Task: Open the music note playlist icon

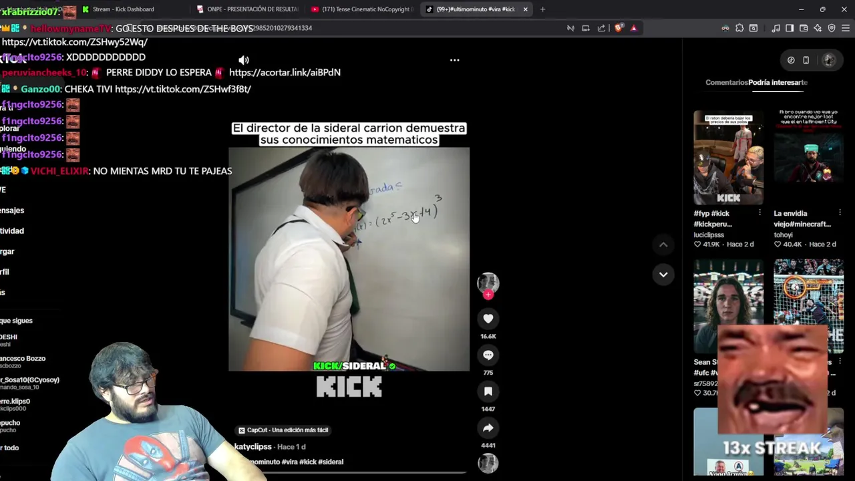Action: pos(776,28)
